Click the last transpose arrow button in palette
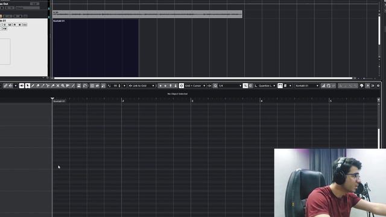The height and width of the screenshot is (217, 386). [176, 86]
